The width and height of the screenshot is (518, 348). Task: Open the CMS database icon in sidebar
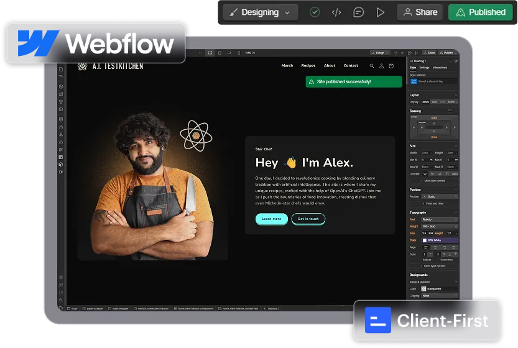point(61,119)
